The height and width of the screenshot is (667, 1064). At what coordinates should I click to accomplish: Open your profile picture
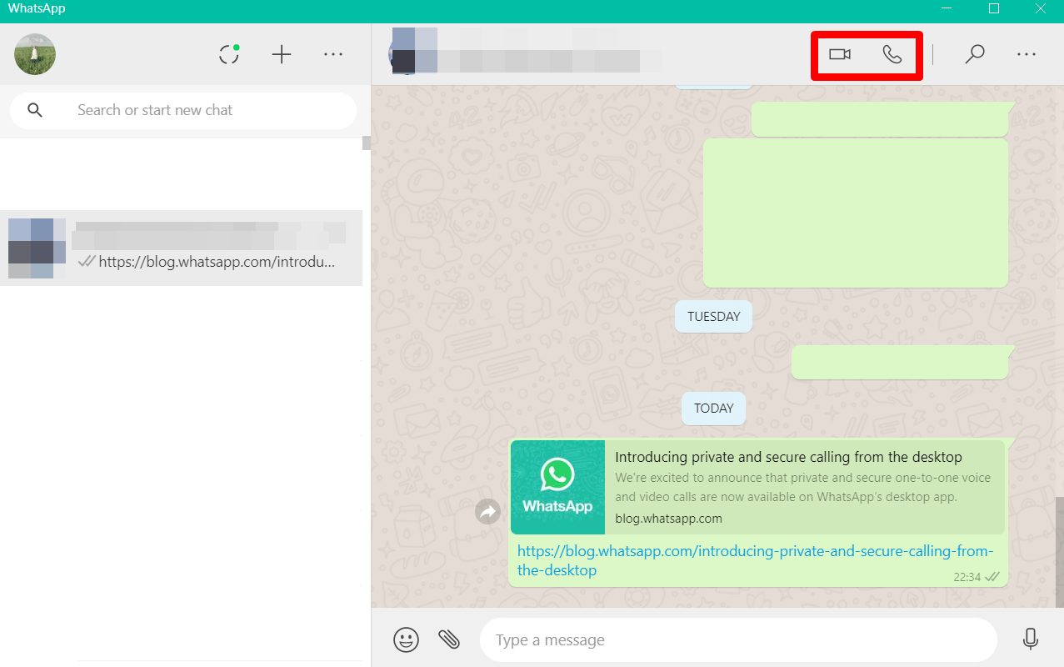point(35,55)
